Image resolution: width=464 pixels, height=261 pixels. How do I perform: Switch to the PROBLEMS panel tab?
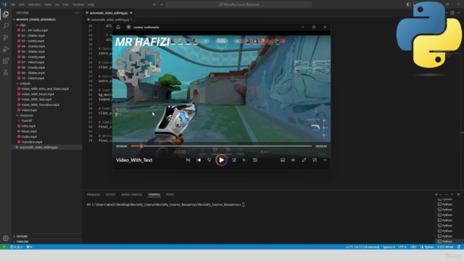click(x=94, y=194)
